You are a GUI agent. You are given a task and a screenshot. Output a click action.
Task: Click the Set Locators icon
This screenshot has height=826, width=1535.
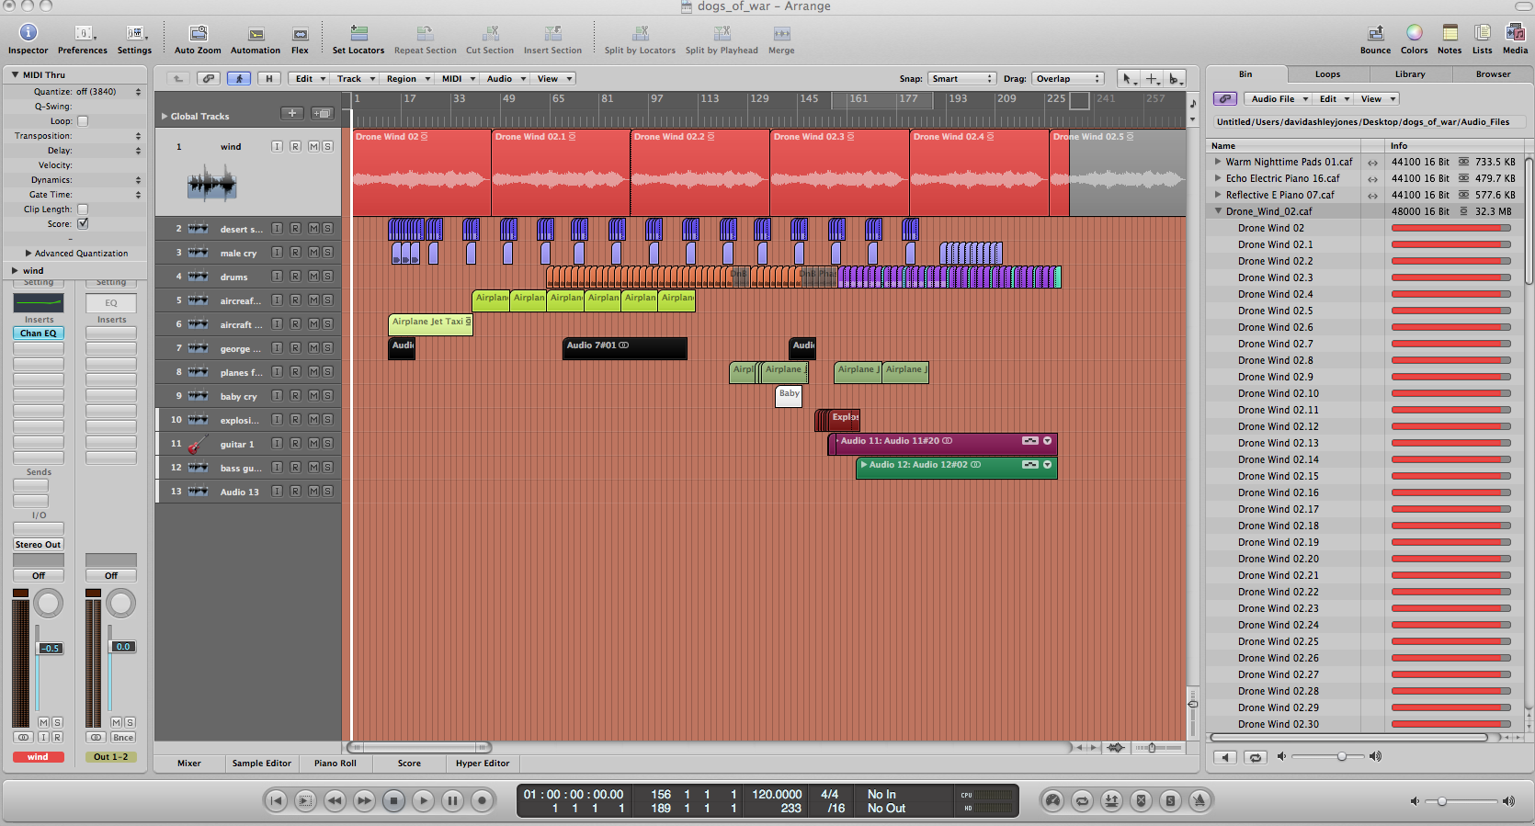click(x=358, y=34)
